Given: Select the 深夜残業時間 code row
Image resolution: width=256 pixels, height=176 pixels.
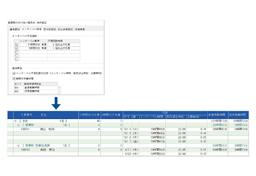Looking at the screenshot, I should (36, 91).
